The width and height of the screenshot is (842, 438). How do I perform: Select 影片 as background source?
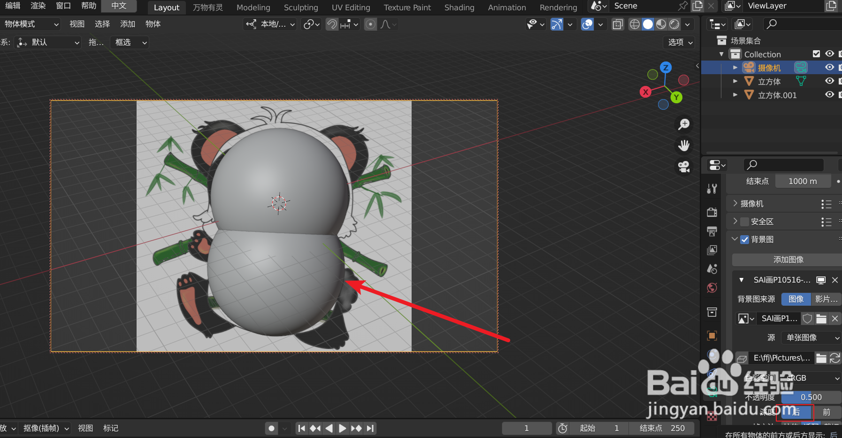coord(826,299)
